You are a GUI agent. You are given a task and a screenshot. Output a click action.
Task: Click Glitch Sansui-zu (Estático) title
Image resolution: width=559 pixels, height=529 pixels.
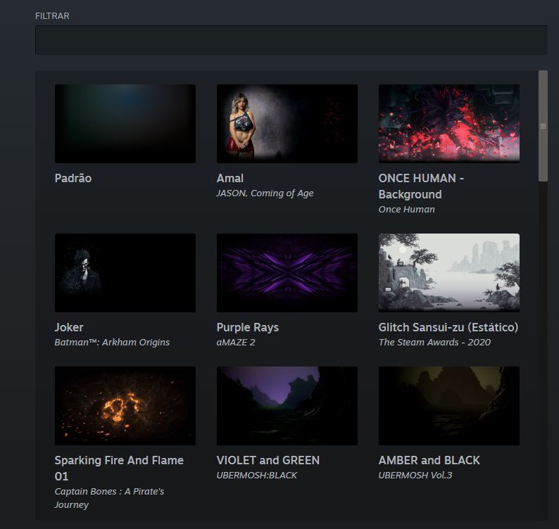click(448, 327)
